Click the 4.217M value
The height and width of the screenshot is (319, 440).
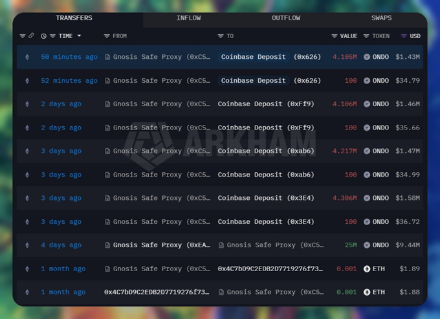(x=345, y=151)
